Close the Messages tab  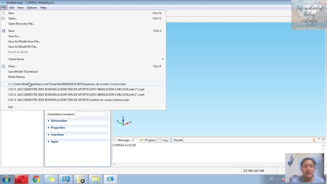coord(133,140)
